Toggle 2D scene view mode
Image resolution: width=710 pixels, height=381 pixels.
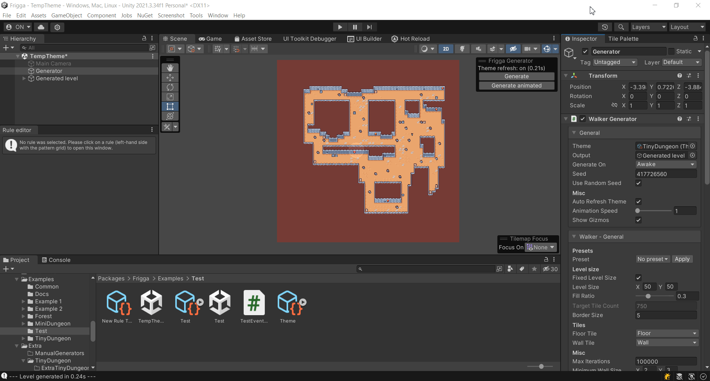click(446, 49)
